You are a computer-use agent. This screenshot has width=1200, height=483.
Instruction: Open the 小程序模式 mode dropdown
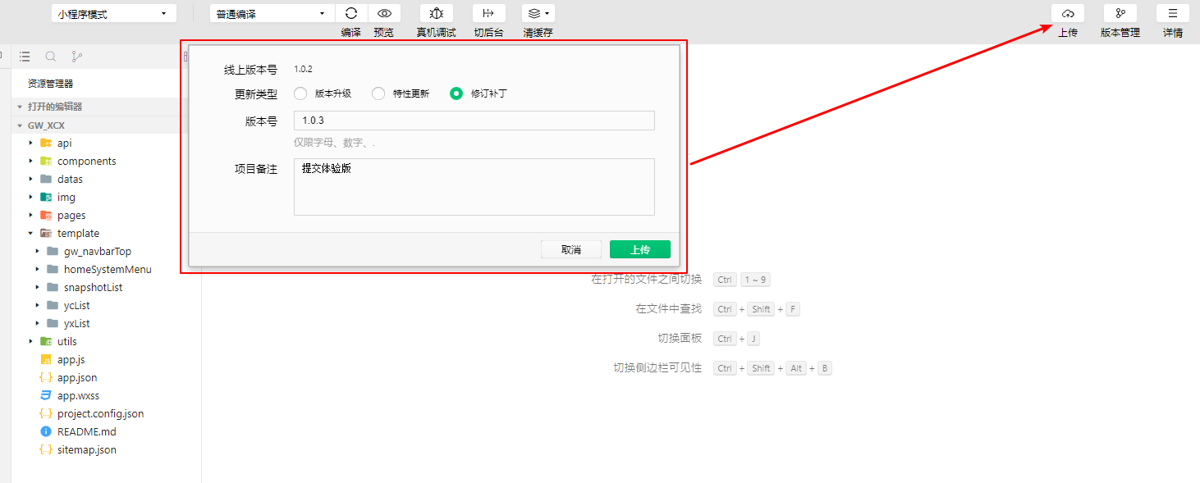click(114, 14)
